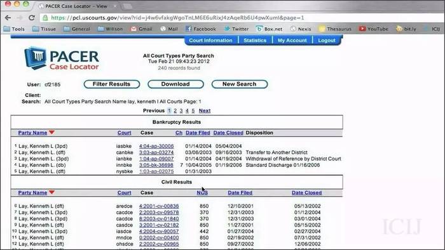Reload the page with refresh icon
This screenshot has height=250, width=445.
point(32,18)
